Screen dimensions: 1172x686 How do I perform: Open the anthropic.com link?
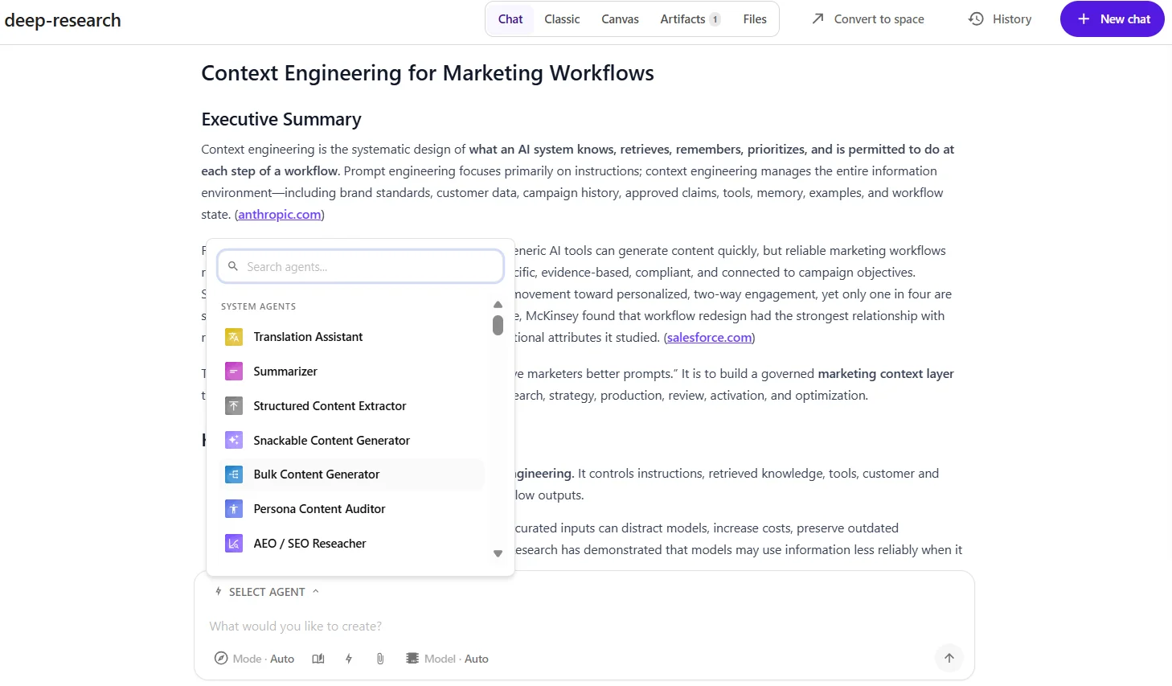click(280, 215)
